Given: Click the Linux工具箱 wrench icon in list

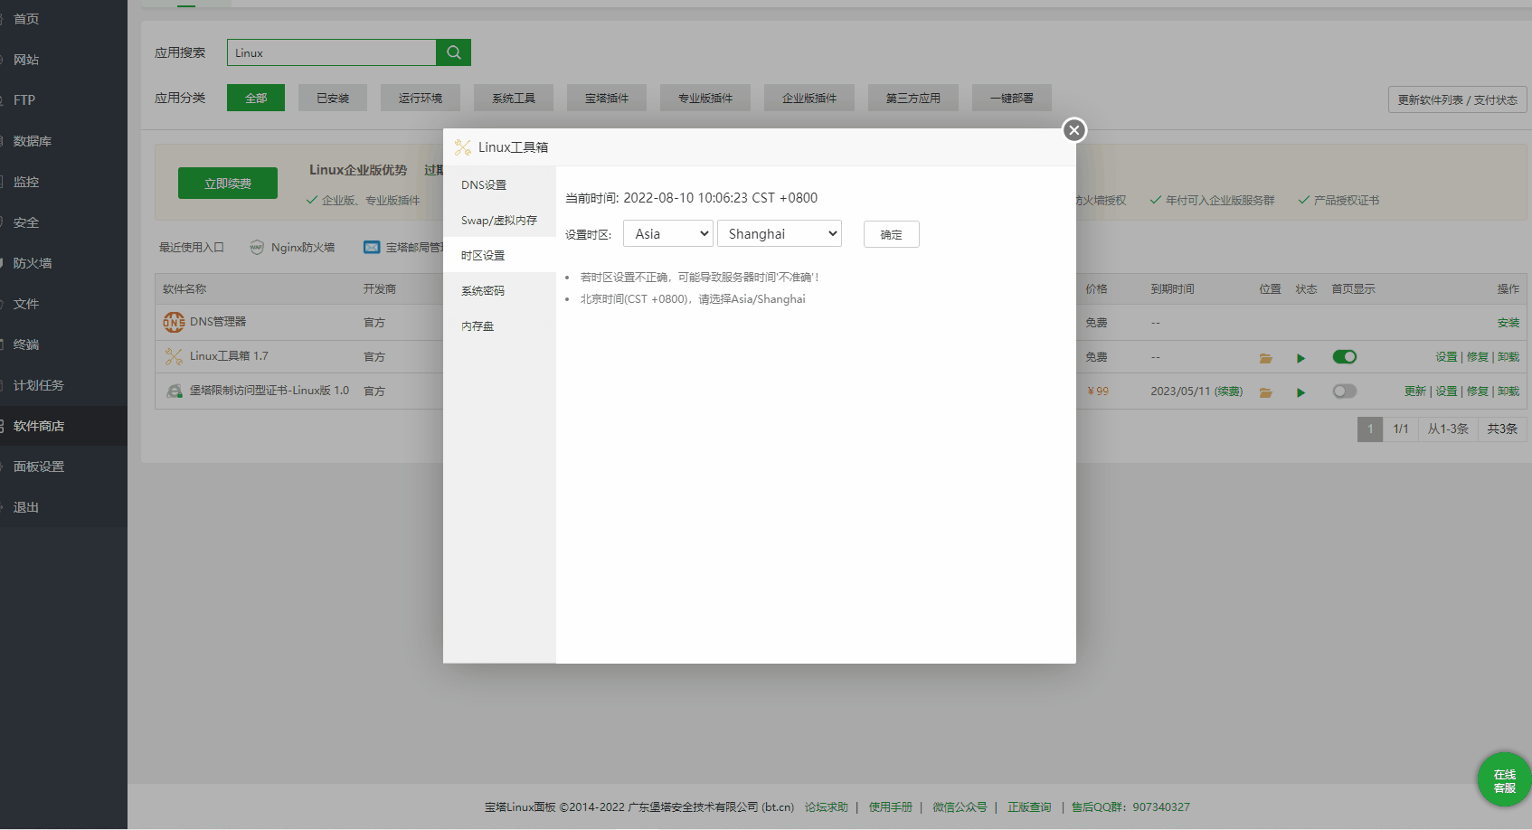Looking at the screenshot, I should [174, 356].
